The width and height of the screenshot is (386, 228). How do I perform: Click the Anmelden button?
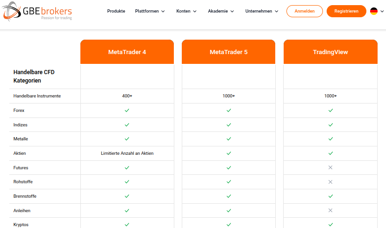click(305, 11)
